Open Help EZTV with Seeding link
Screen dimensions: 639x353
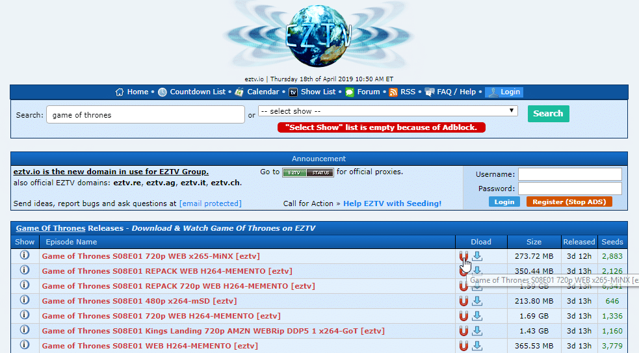[393, 203]
